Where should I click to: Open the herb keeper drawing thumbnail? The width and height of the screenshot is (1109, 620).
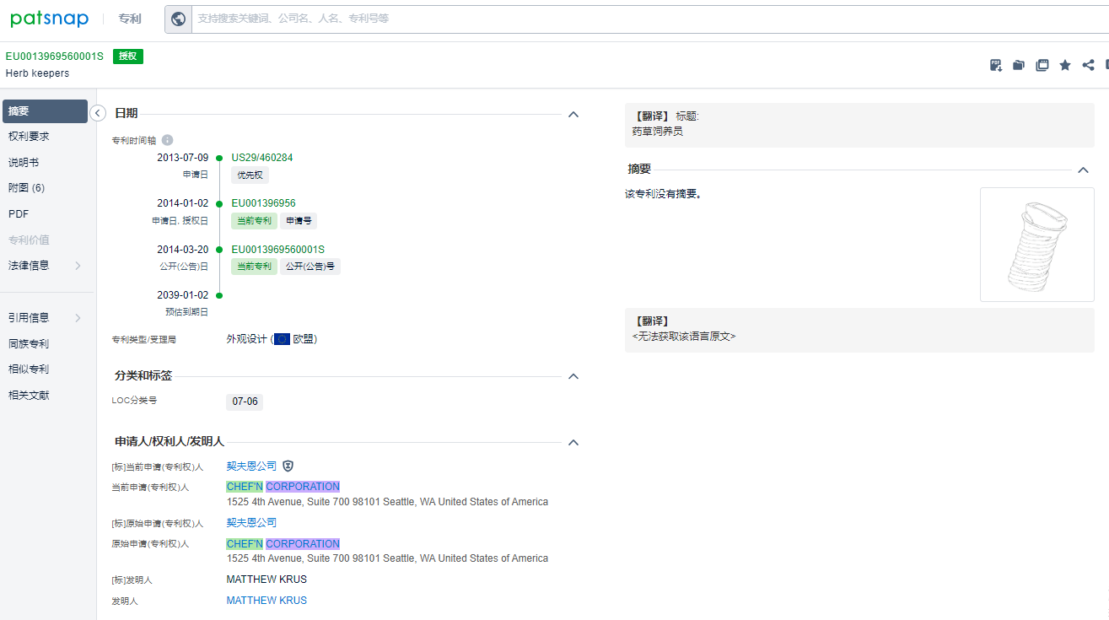(x=1037, y=245)
